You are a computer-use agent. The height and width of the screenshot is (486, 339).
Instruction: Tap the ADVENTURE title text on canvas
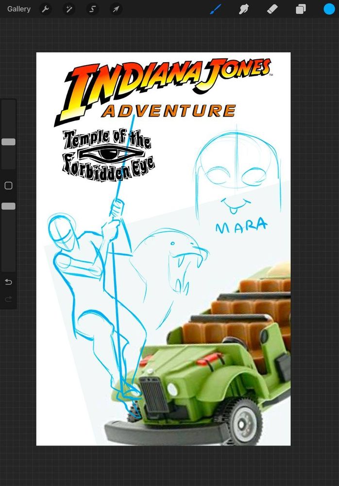pyautogui.click(x=169, y=111)
